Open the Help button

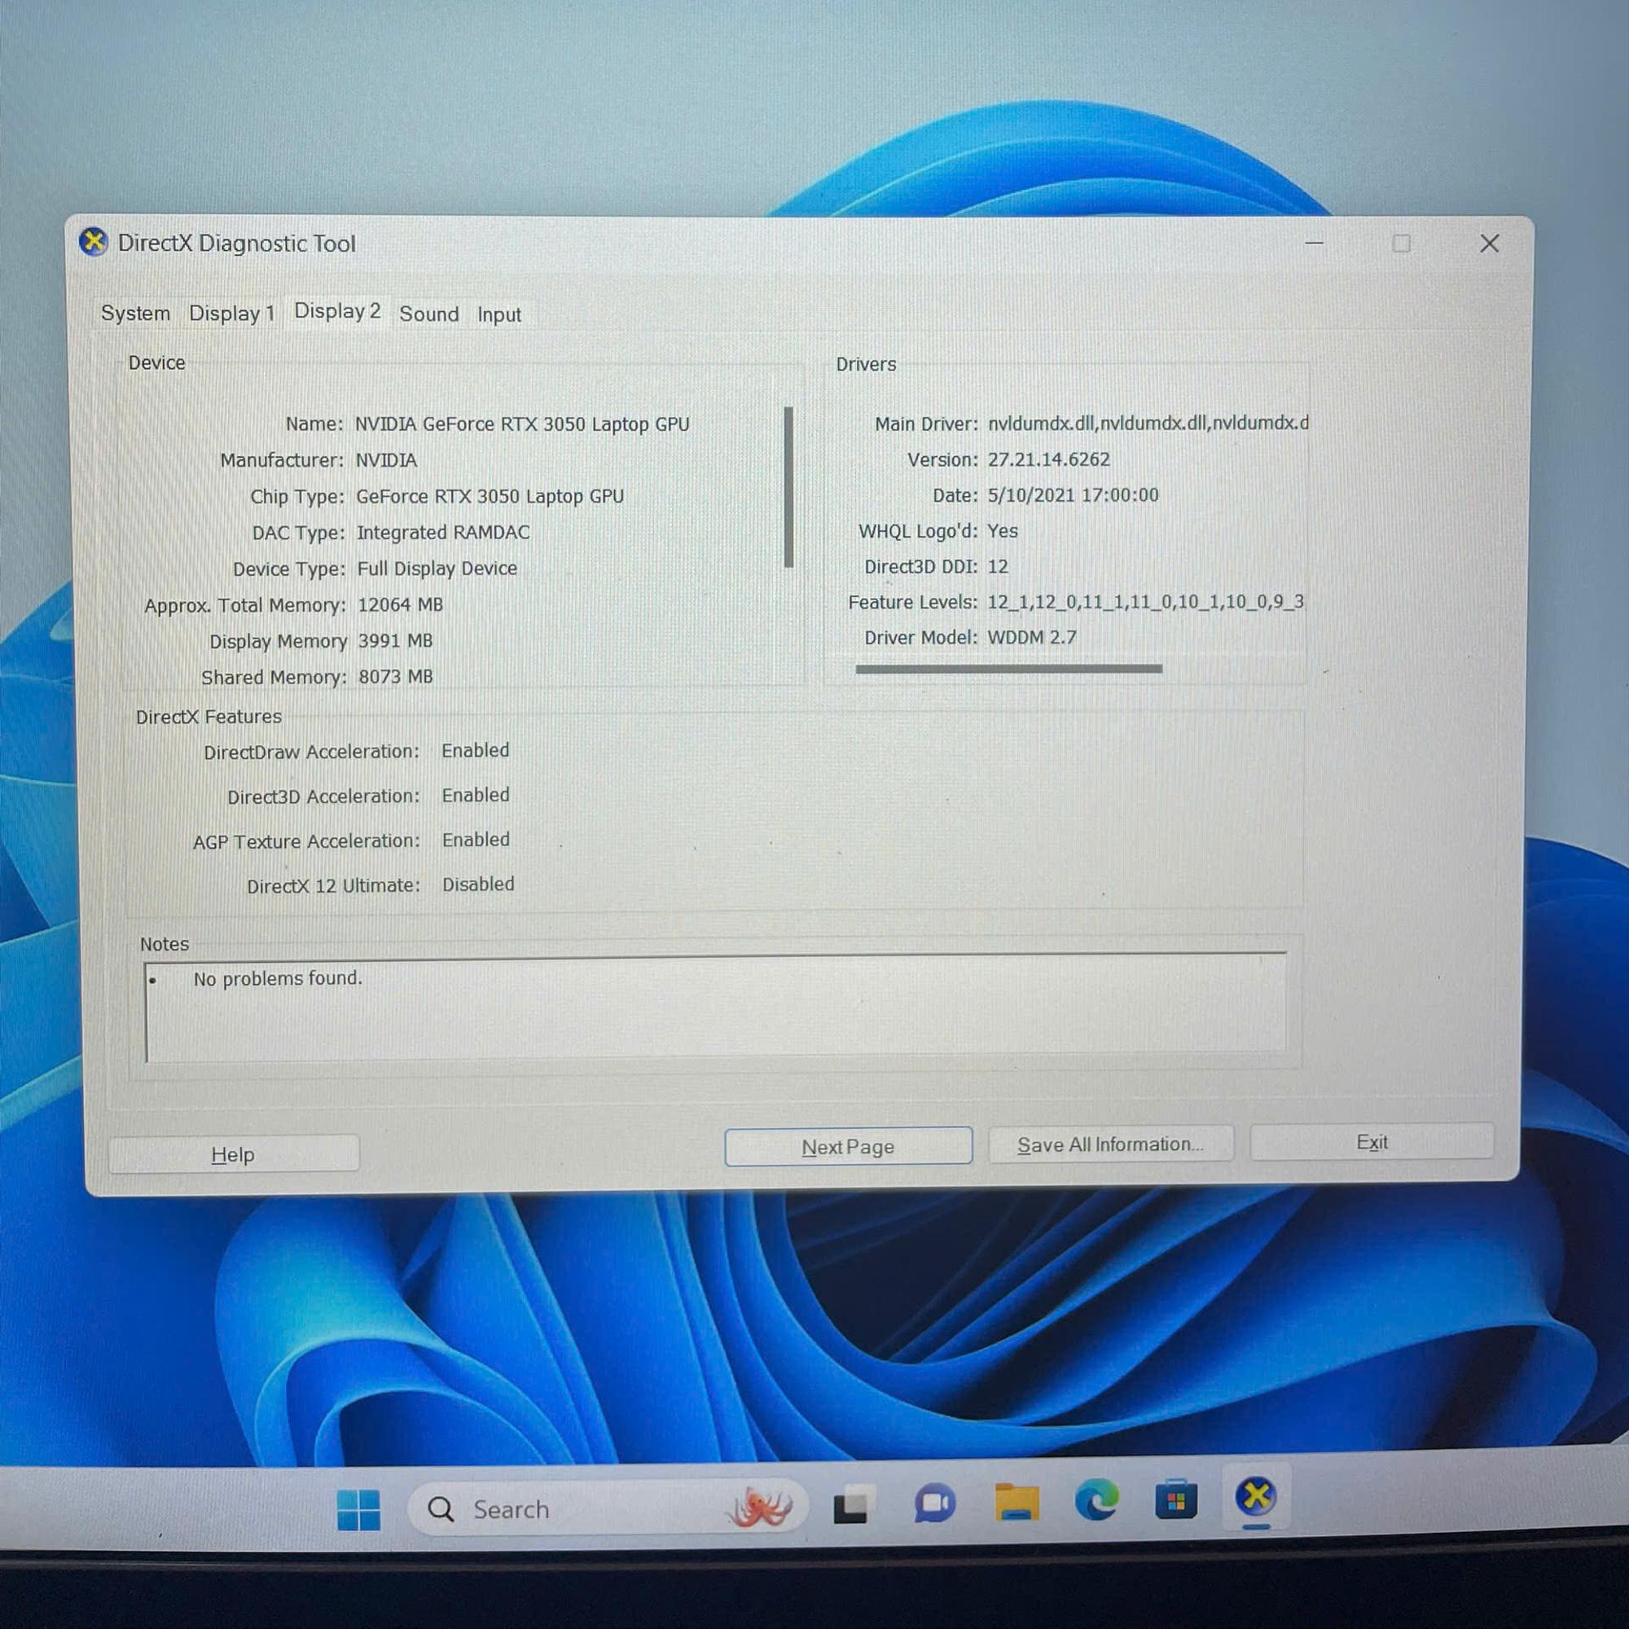pyautogui.click(x=233, y=1154)
